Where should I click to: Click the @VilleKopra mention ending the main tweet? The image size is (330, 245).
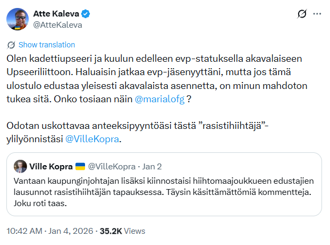pos(92,141)
